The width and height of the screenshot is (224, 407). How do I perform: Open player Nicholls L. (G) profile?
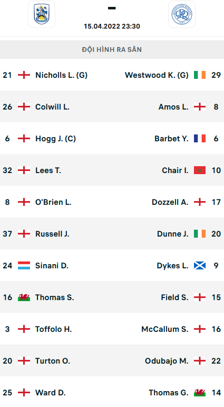(61, 75)
